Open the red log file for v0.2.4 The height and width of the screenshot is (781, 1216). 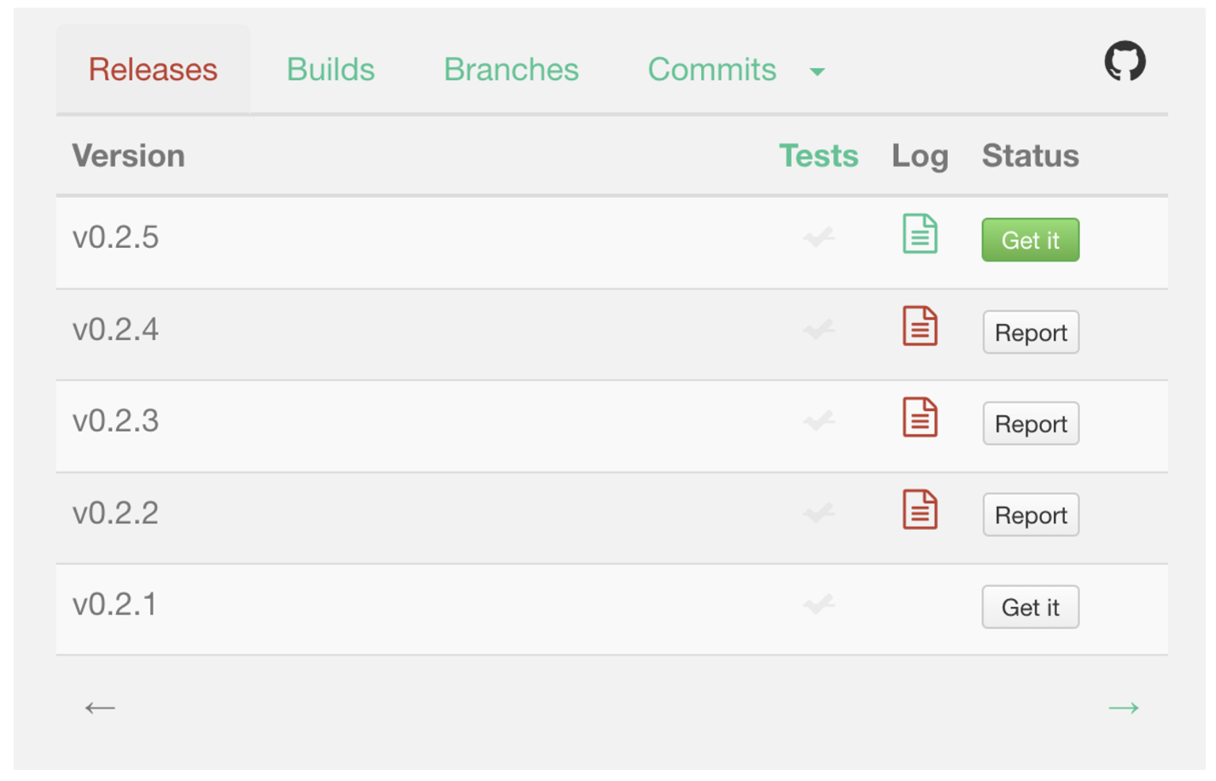[920, 326]
